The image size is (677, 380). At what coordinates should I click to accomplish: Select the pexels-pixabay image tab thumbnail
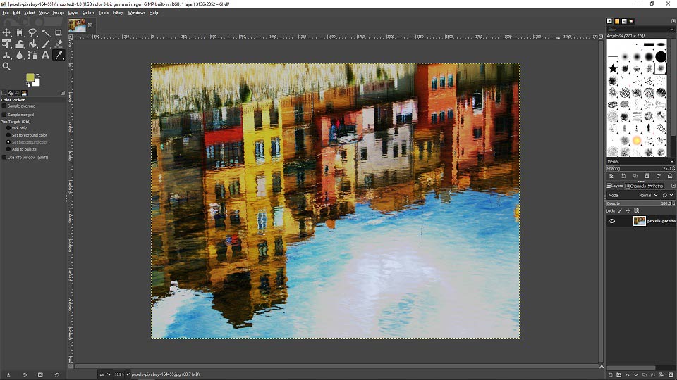point(77,25)
